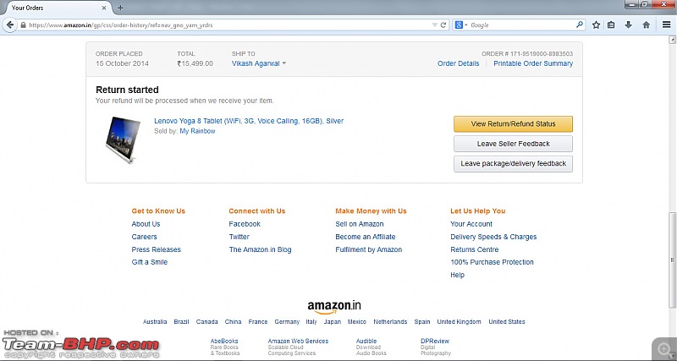Open Careers footer link
This screenshot has height=361, width=677.
pos(144,237)
